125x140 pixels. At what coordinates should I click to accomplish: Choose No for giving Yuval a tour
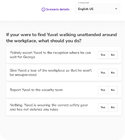pyautogui.click(x=113, y=73)
